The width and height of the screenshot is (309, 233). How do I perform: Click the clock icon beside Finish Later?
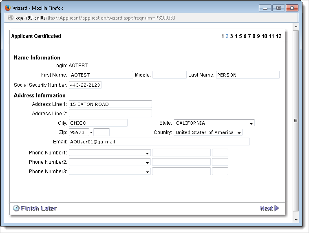pos(16,208)
